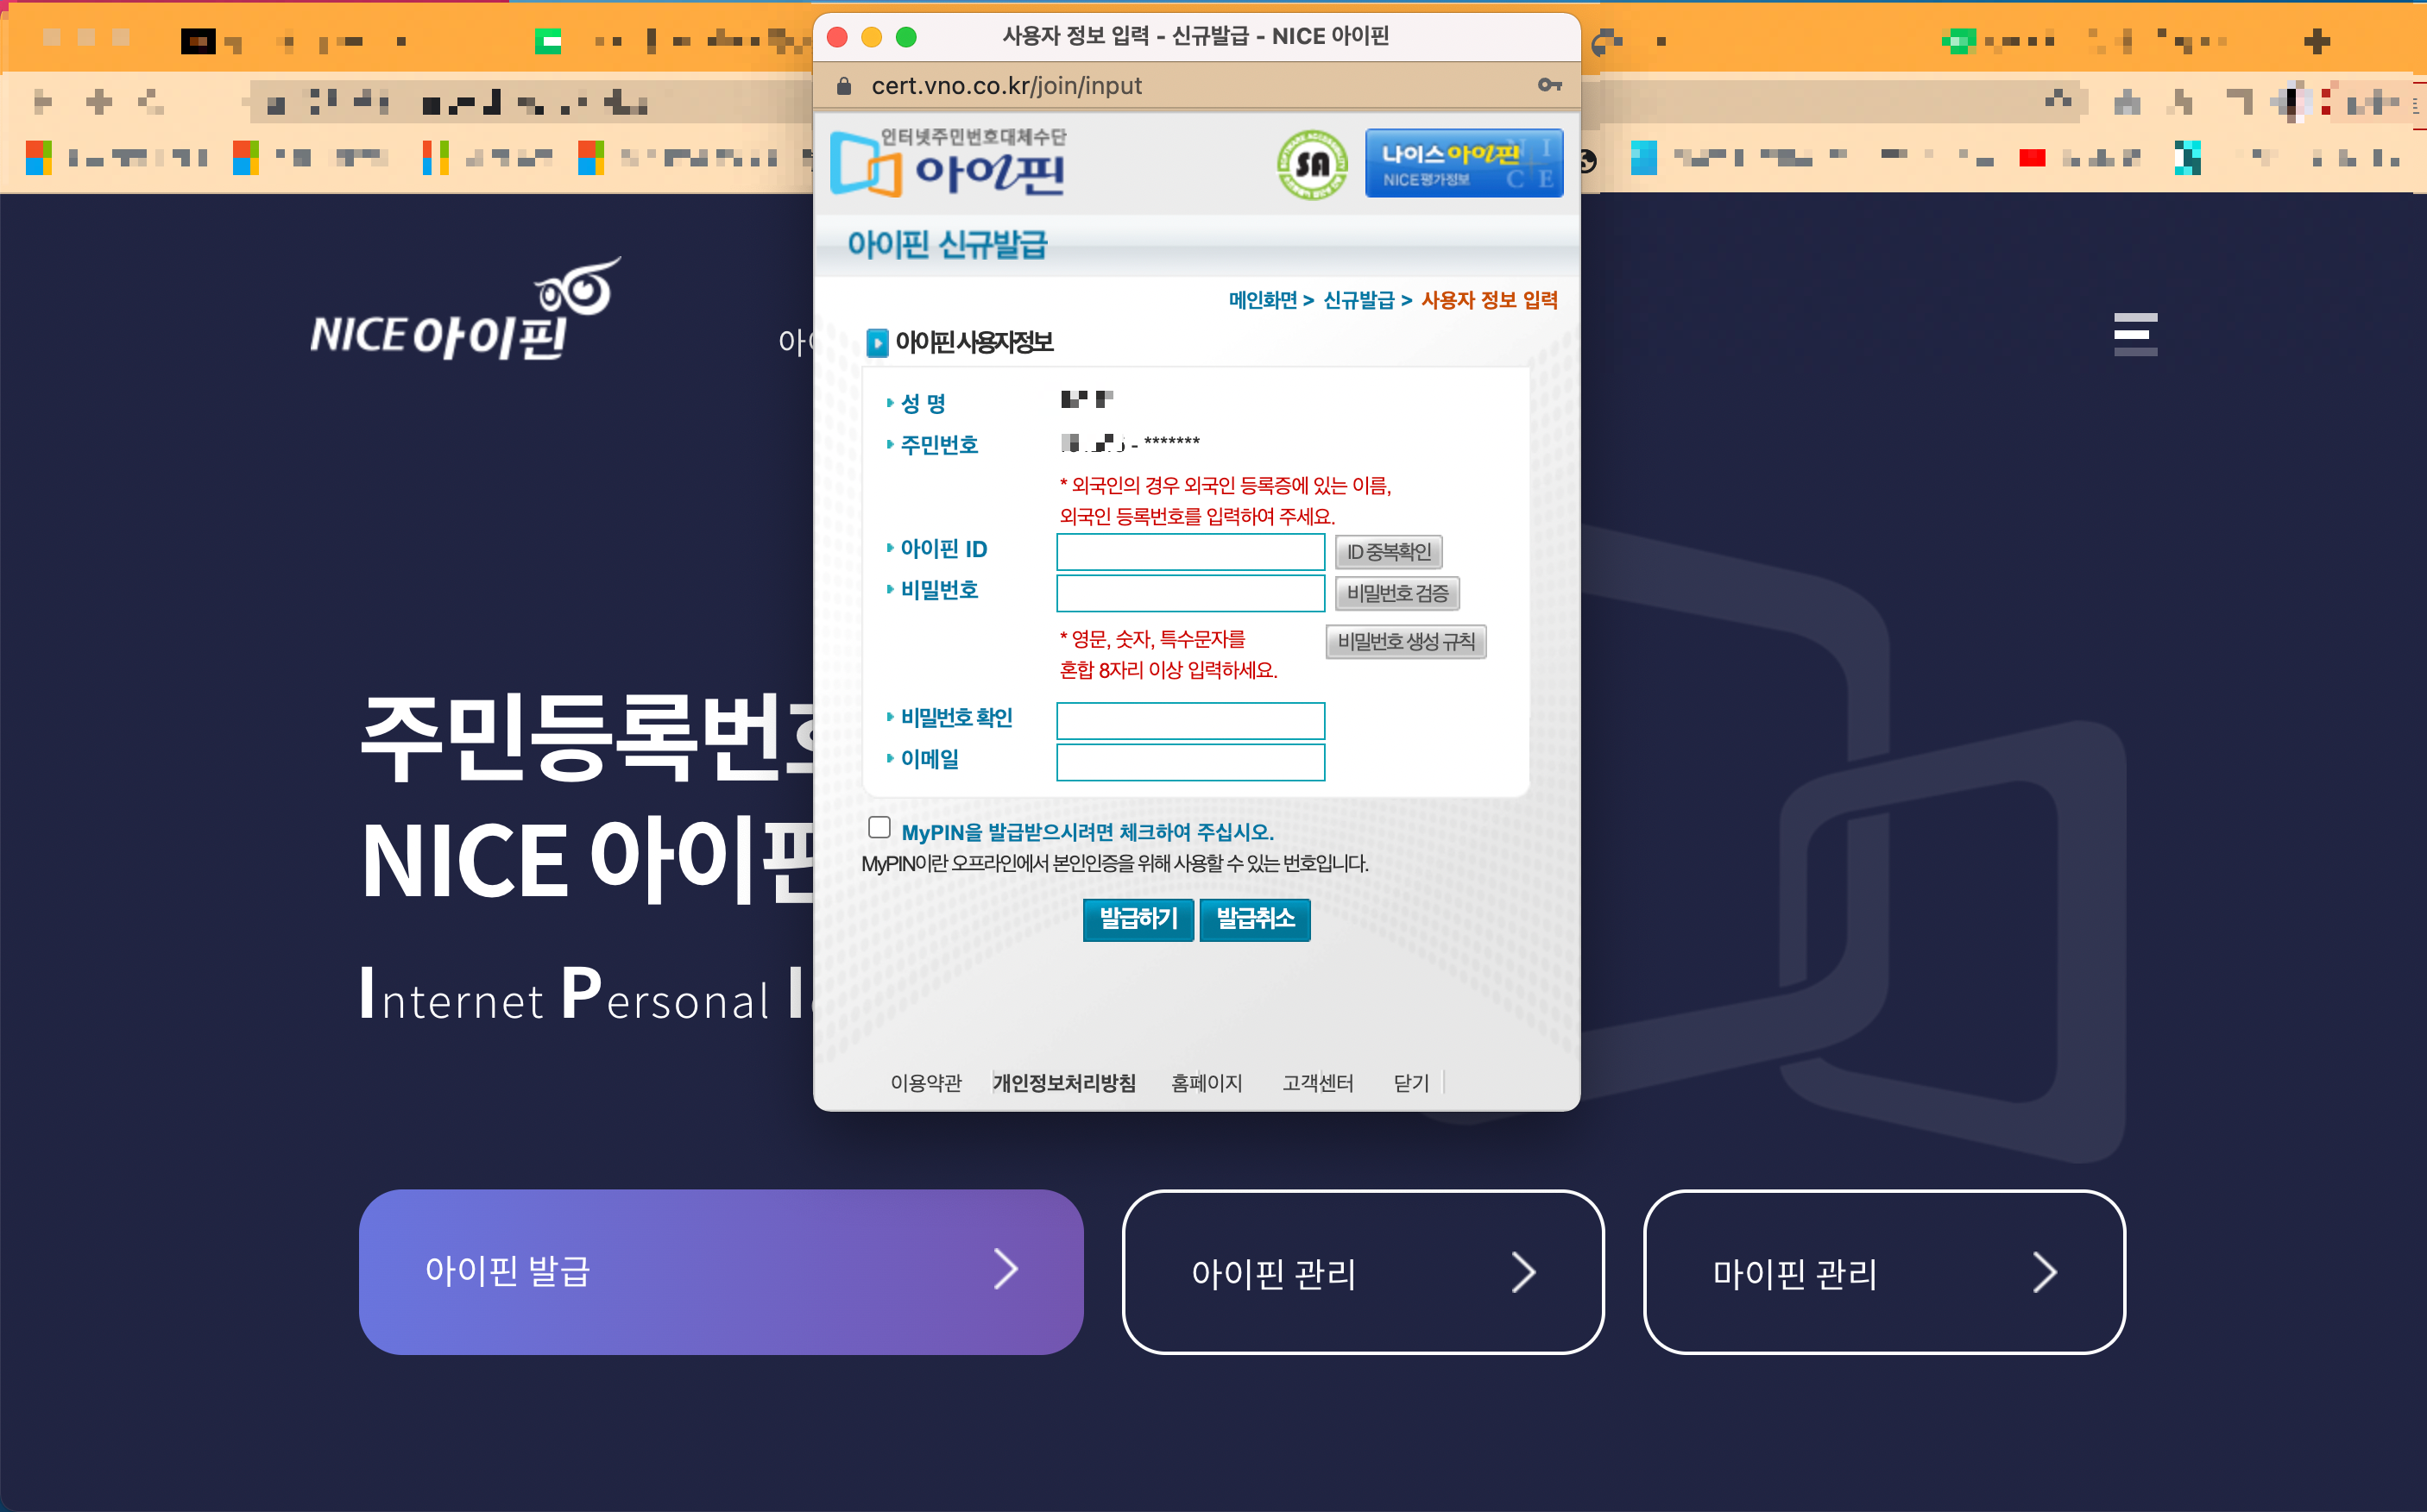Close the popup window with the red button
This screenshot has width=2427, height=1512.
pos(838,37)
